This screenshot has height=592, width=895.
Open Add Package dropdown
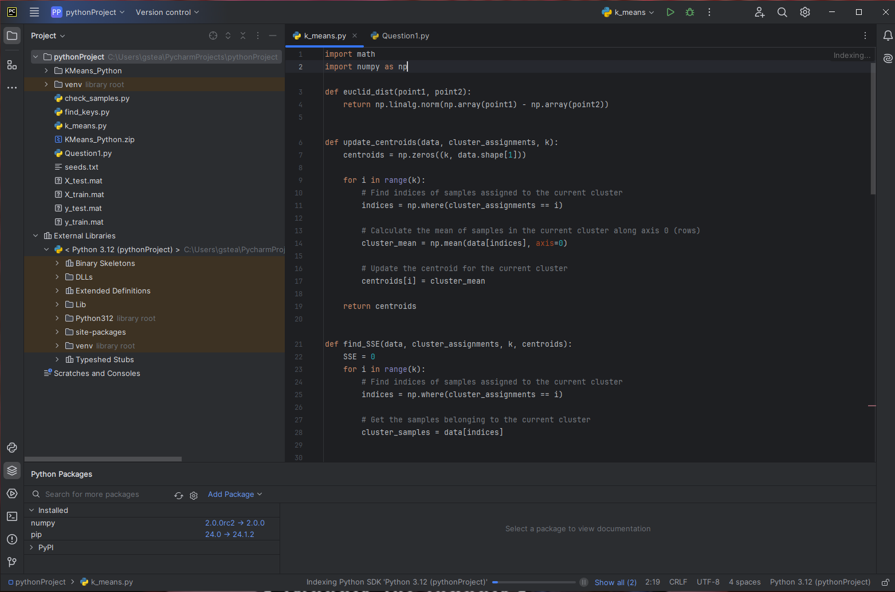(x=235, y=494)
